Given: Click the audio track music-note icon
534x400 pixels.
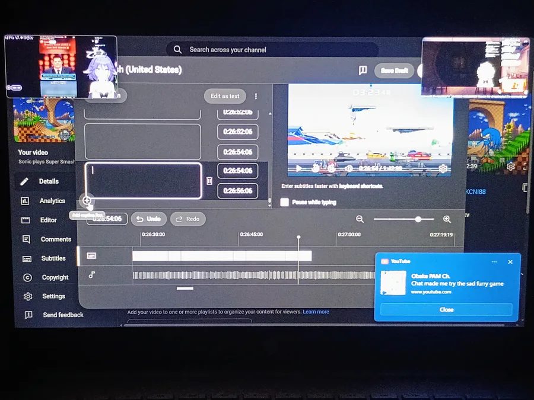Looking at the screenshot, I should point(91,275).
